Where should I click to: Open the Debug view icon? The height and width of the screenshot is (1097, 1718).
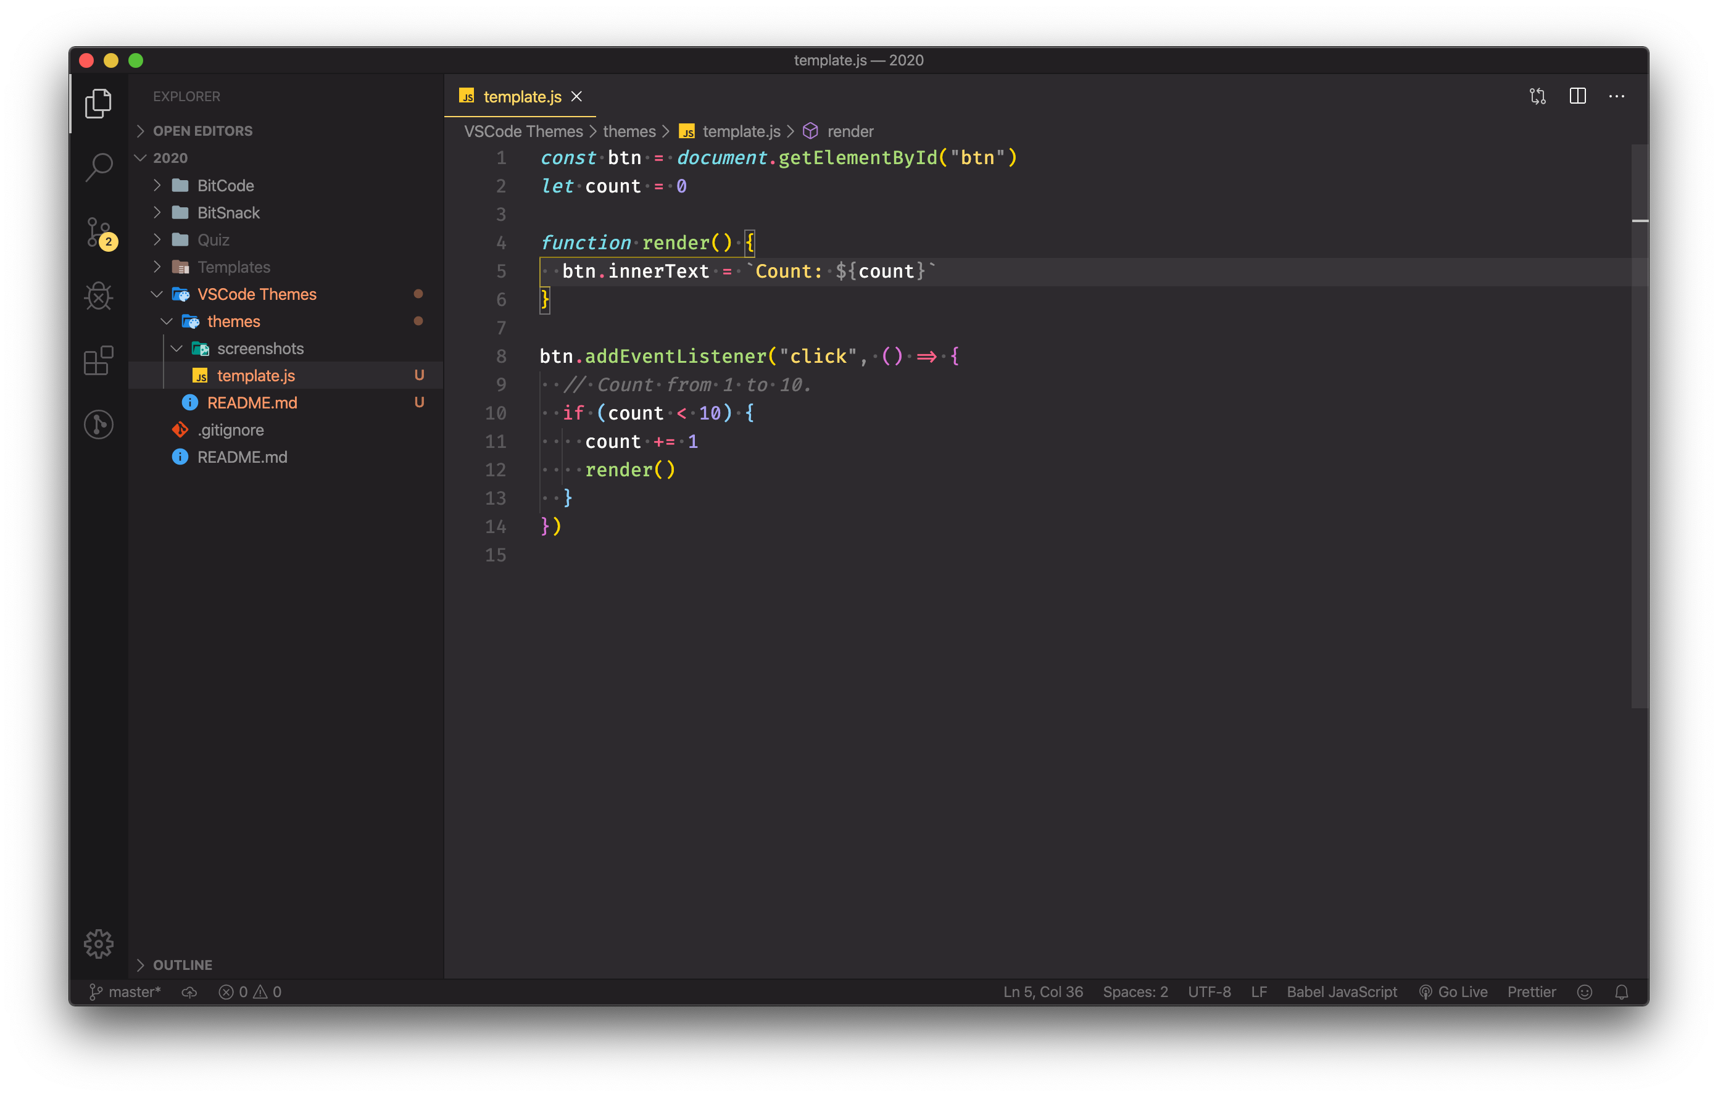(x=99, y=296)
